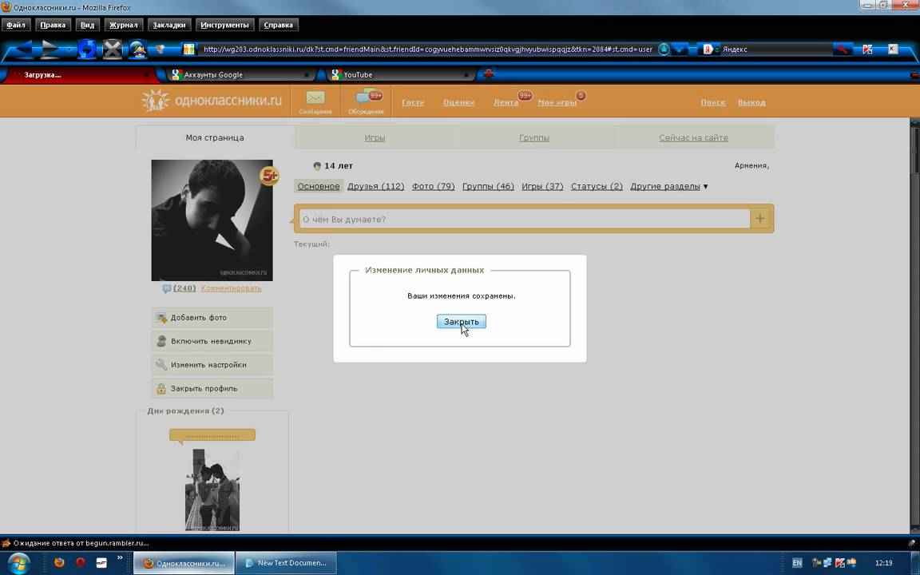The image size is (920, 575).
Task: Click the EN language indicator
Action: click(797, 563)
